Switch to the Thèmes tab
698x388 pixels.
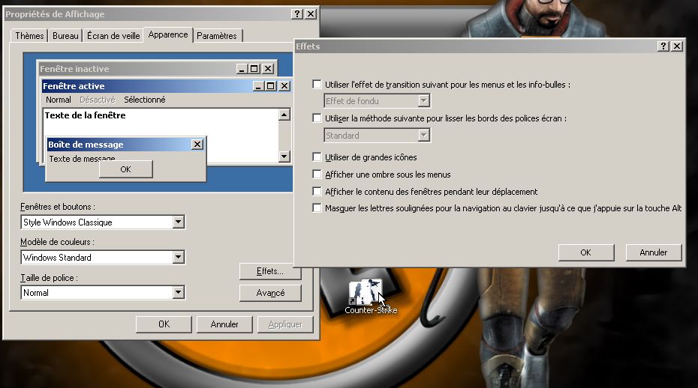(x=30, y=36)
